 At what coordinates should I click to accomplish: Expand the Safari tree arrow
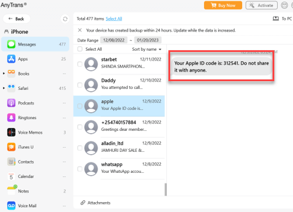4,88
